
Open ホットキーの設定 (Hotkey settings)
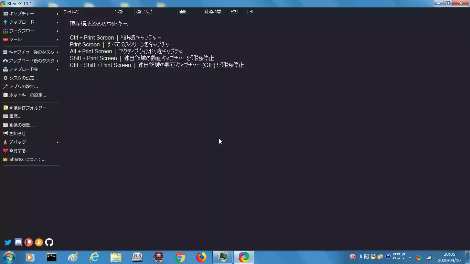tap(31, 95)
